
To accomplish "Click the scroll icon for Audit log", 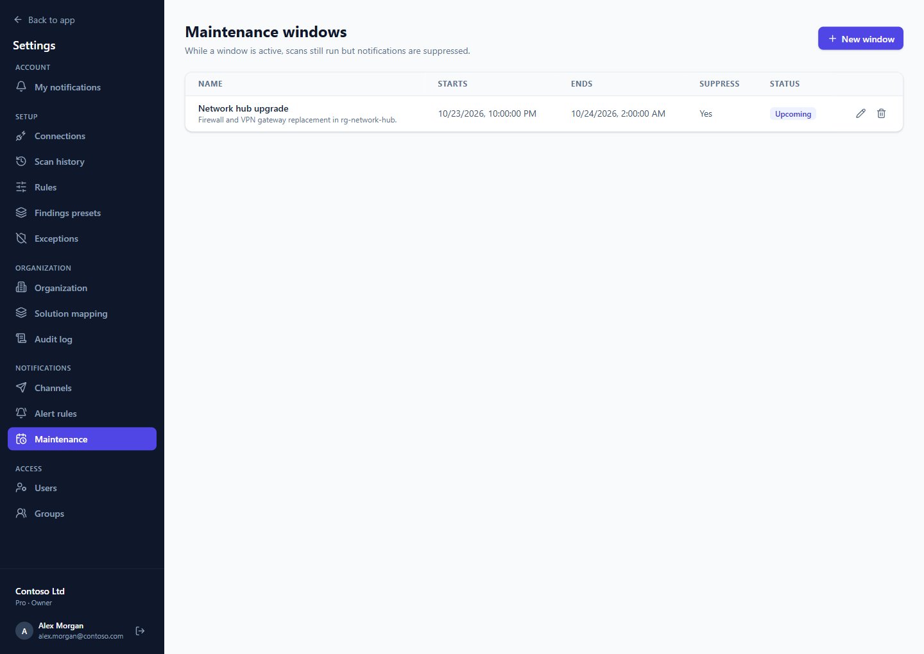I will pyautogui.click(x=21, y=339).
